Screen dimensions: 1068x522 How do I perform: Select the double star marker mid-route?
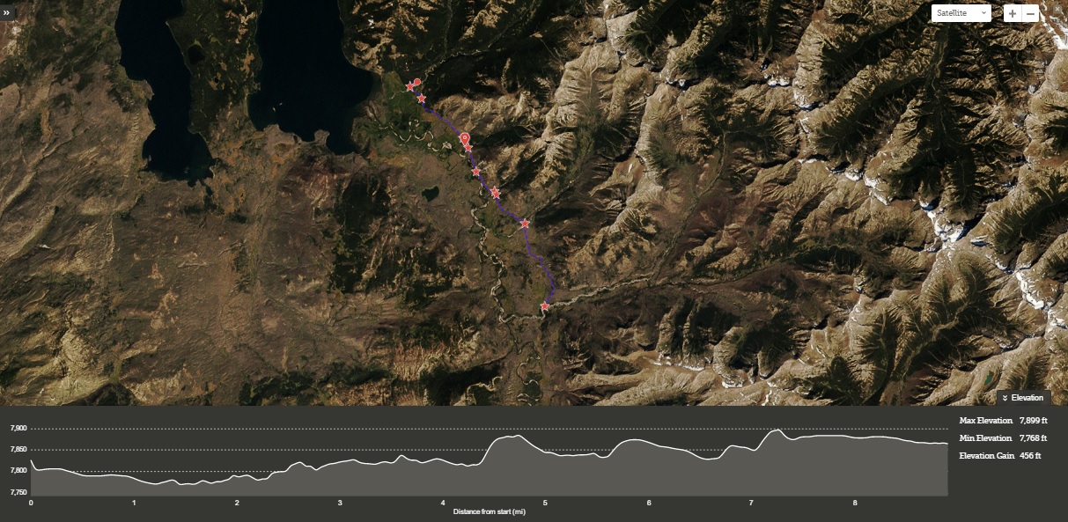pos(496,193)
